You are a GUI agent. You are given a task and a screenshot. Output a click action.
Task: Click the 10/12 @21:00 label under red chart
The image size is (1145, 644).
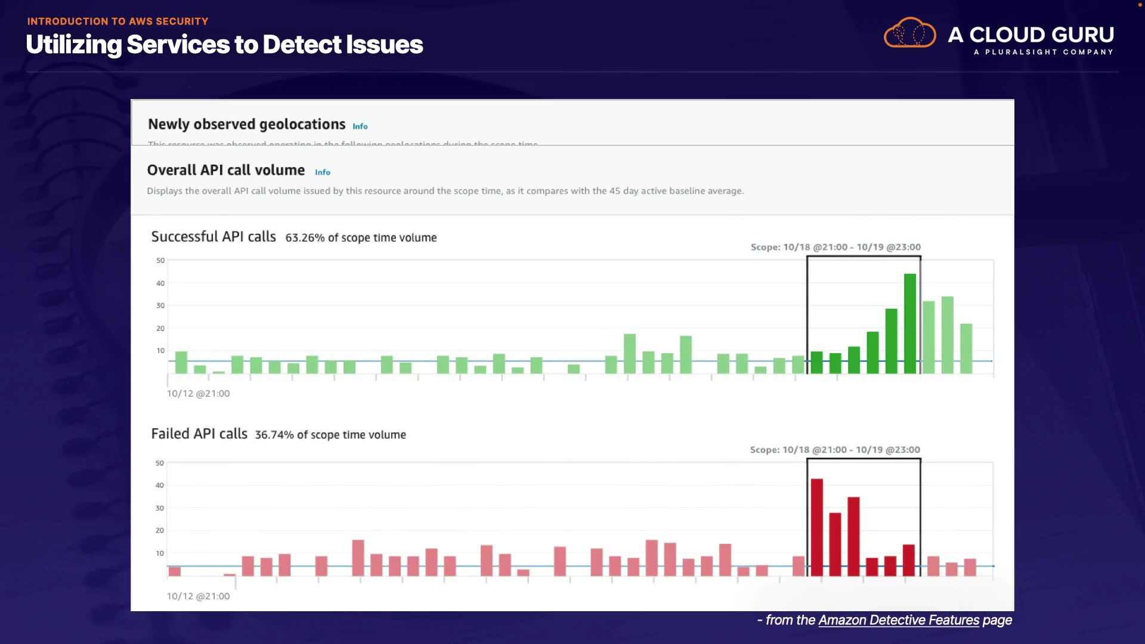(x=198, y=596)
